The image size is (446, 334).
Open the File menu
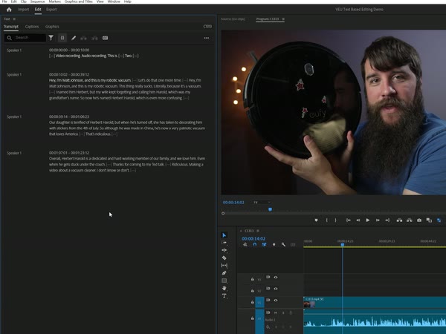pyautogui.click(x=4, y=1)
